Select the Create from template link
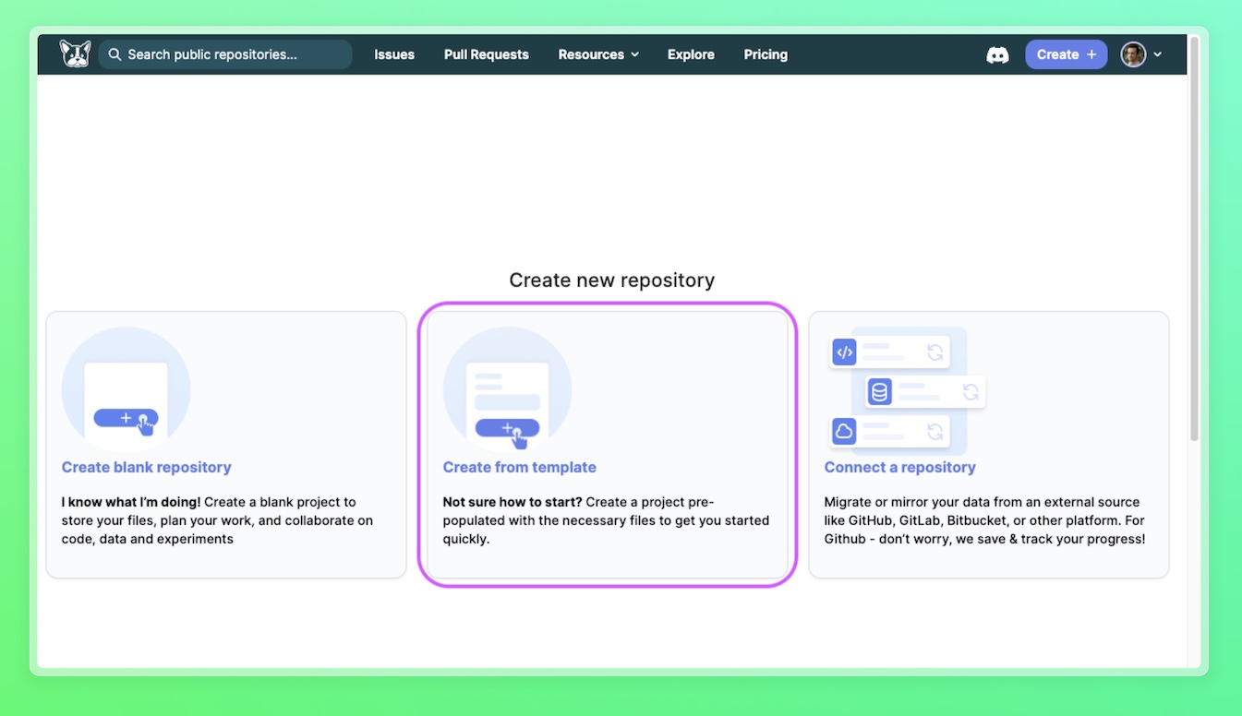This screenshot has width=1242, height=716. [519, 467]
